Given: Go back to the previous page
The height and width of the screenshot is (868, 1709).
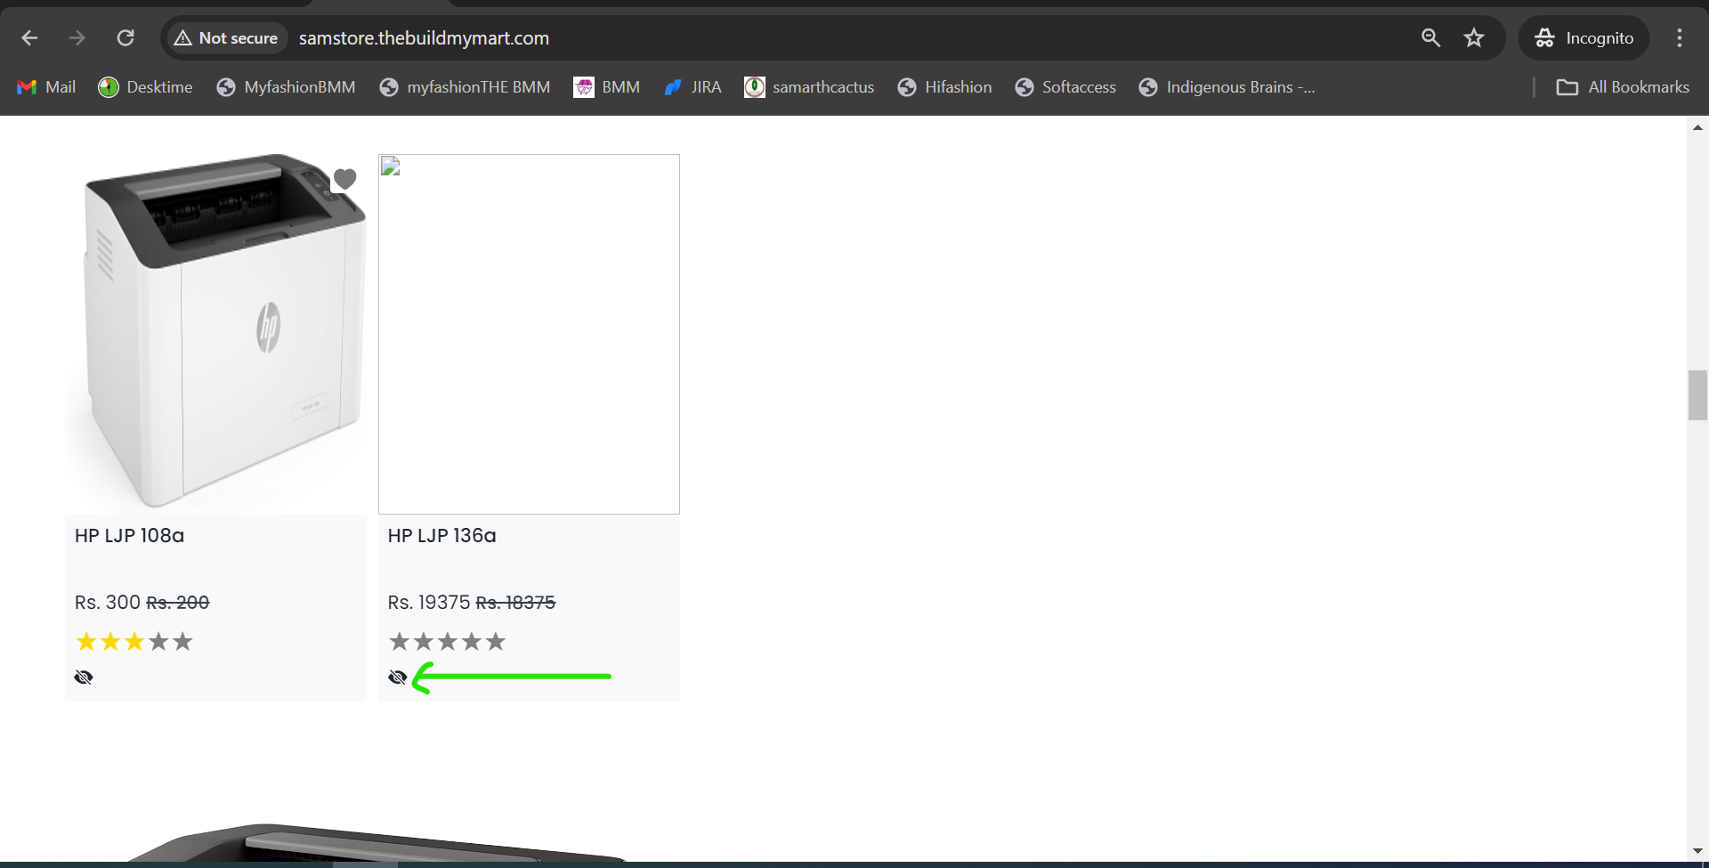Looking at the screenshot, I should click(29, 37).
